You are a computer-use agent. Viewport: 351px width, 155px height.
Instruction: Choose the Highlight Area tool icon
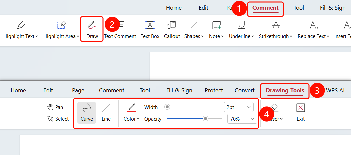[x=61, y=25]
